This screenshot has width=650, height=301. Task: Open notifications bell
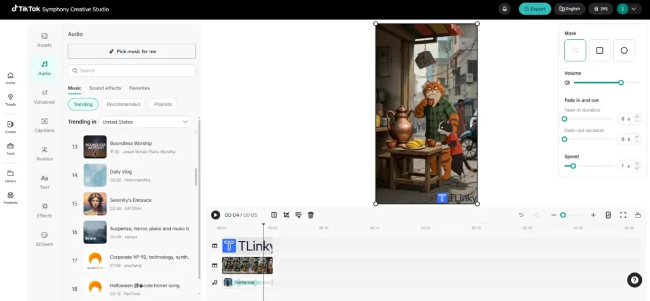pyautogui.click(x=505, y=9)
